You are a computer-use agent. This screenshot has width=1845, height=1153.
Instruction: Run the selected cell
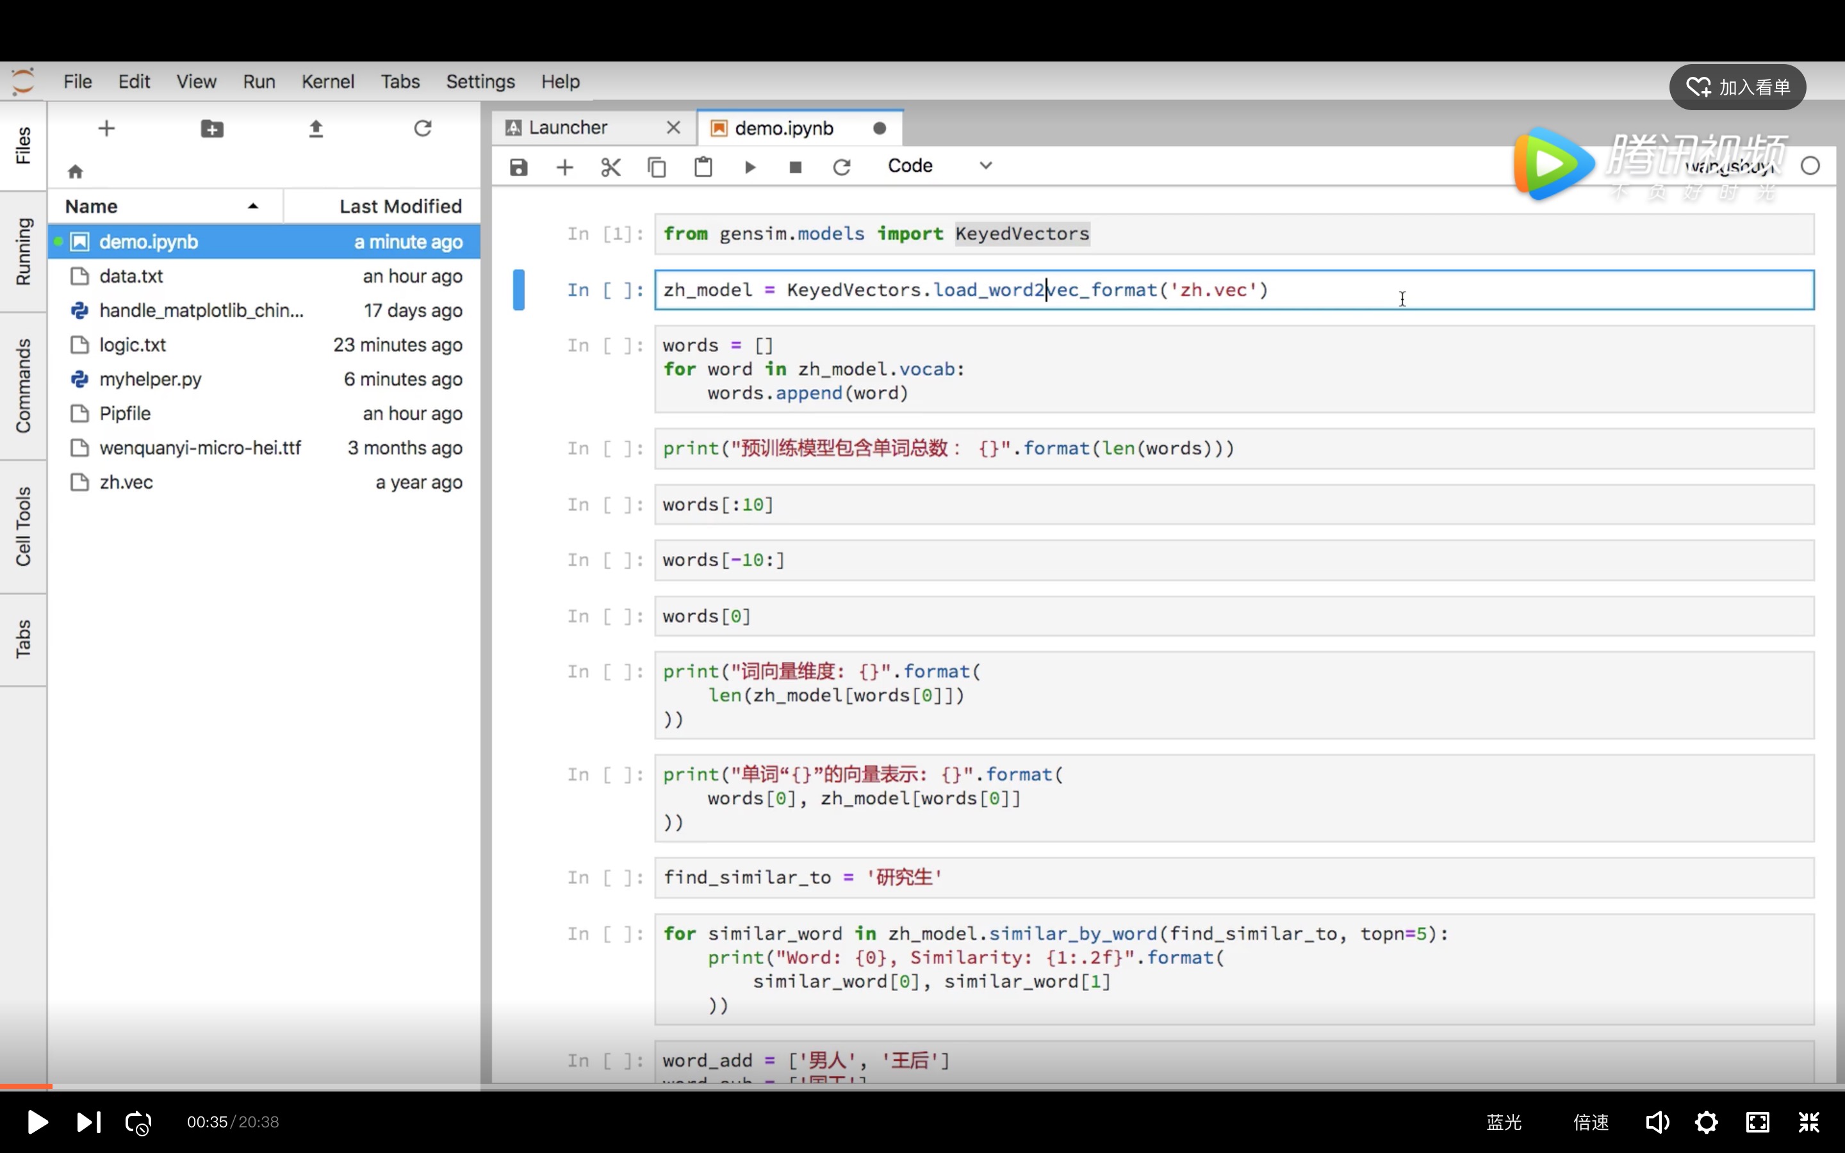750,167
